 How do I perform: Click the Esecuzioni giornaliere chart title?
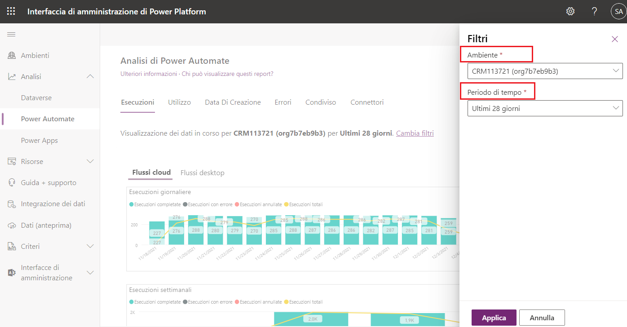pyautogui.click(x=160, y=192)
